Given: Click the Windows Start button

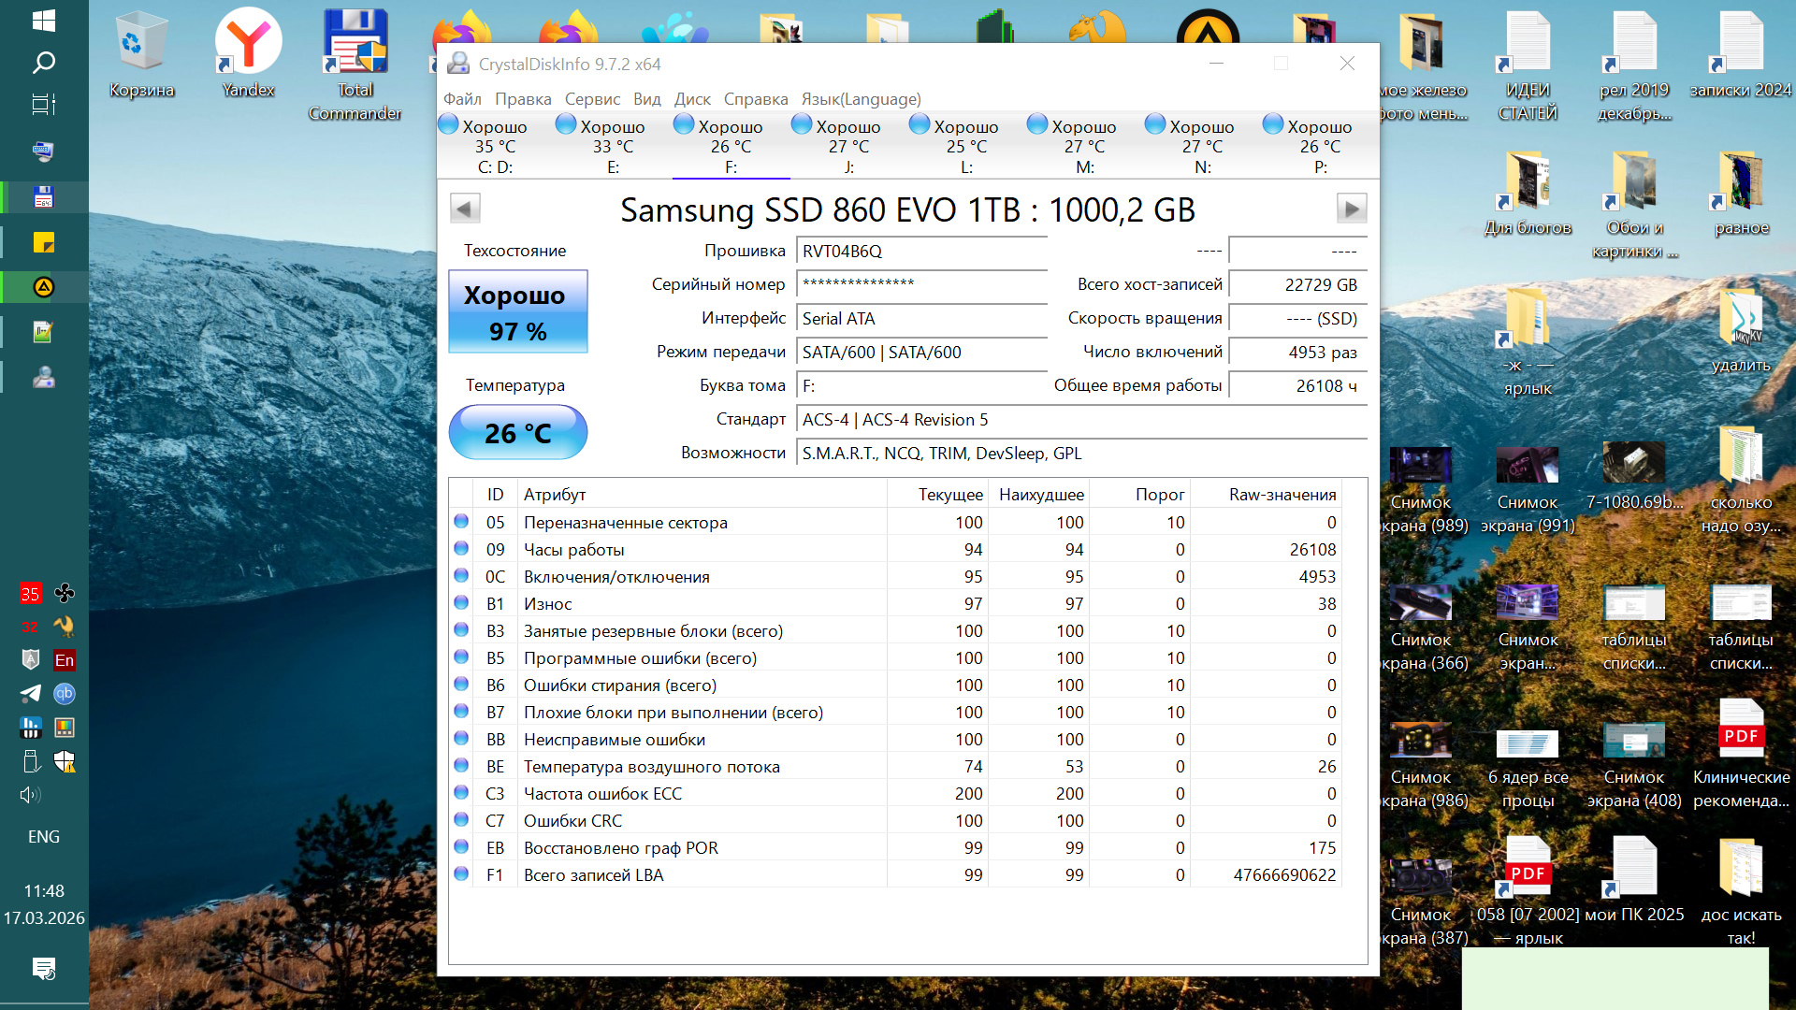Looking at the screenshot, I should click(x=44, y=21).
